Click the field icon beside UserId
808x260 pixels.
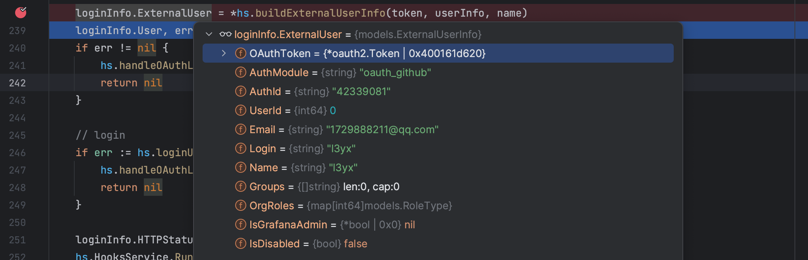pyautogui.click(x=241, y=110)
